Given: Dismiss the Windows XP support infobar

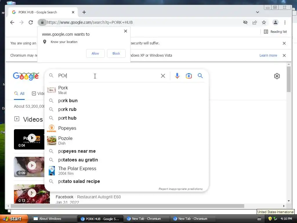Looking at the screenshot, I should pos(284,55).
